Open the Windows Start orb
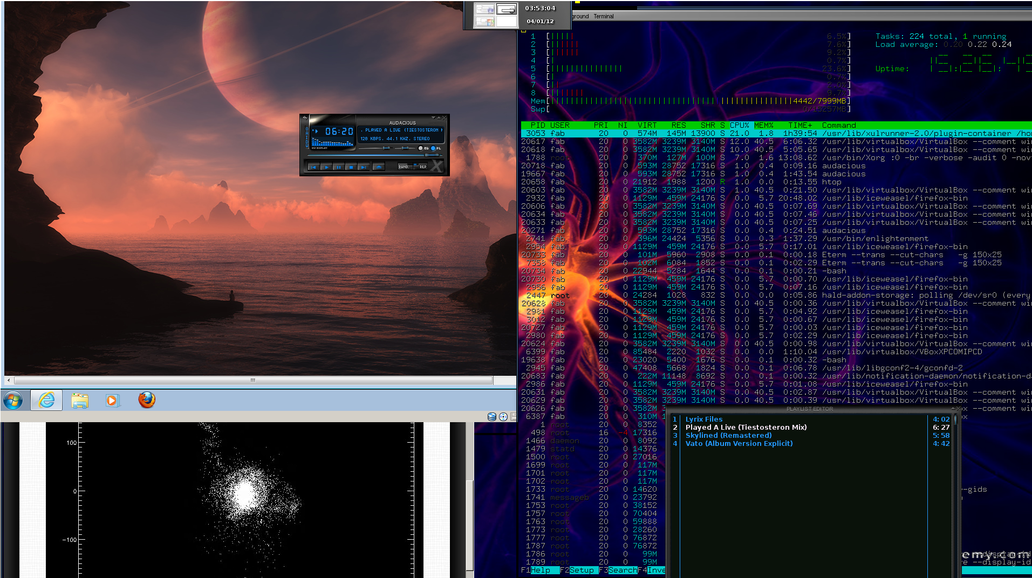This screenshot has height=578, width=1032. click(x=13, y=400)
